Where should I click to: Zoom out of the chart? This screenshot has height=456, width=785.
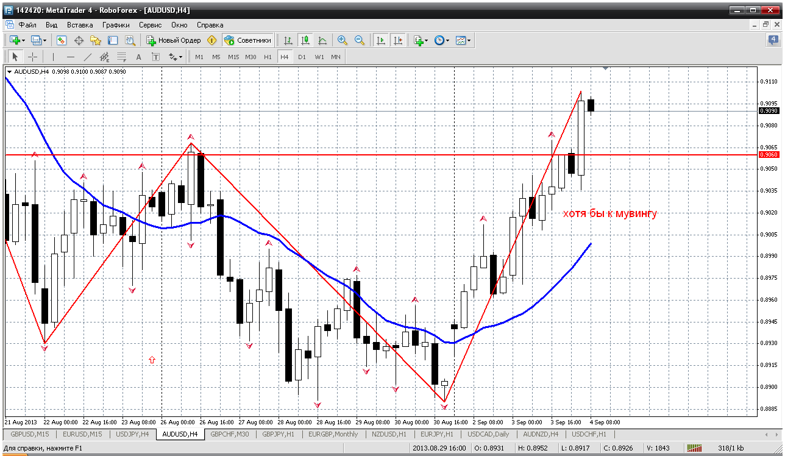click(360, 40)
